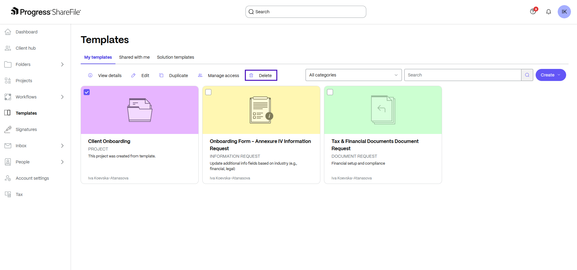
Task: Expand the Inbox sidebar chevron
Action: [x=62, y=146]
